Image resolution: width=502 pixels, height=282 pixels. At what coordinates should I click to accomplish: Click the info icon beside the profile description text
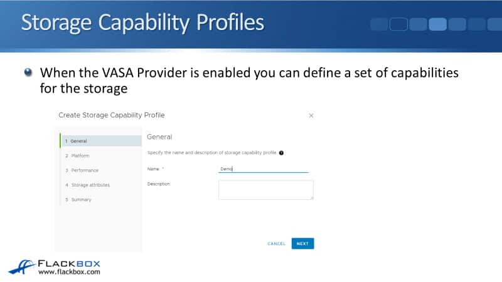coord(281,153)
